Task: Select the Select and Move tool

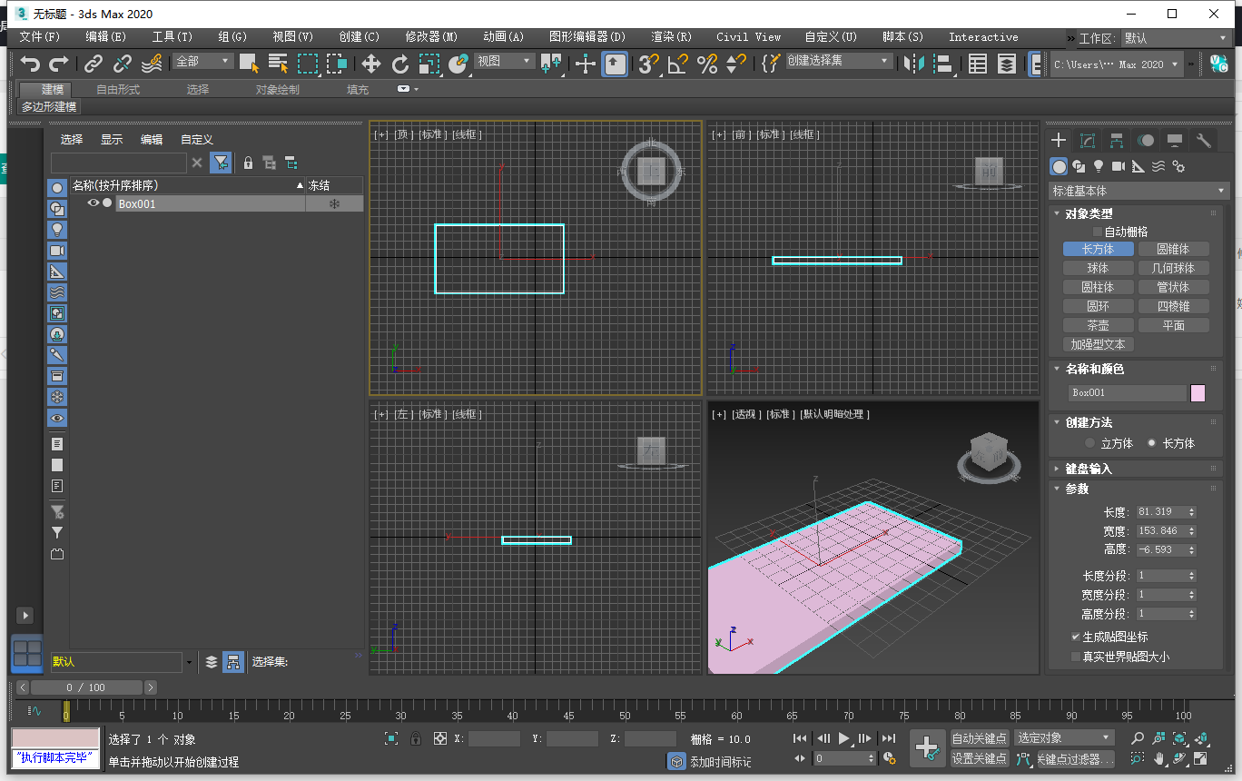Action: click(x=372, y=64)
